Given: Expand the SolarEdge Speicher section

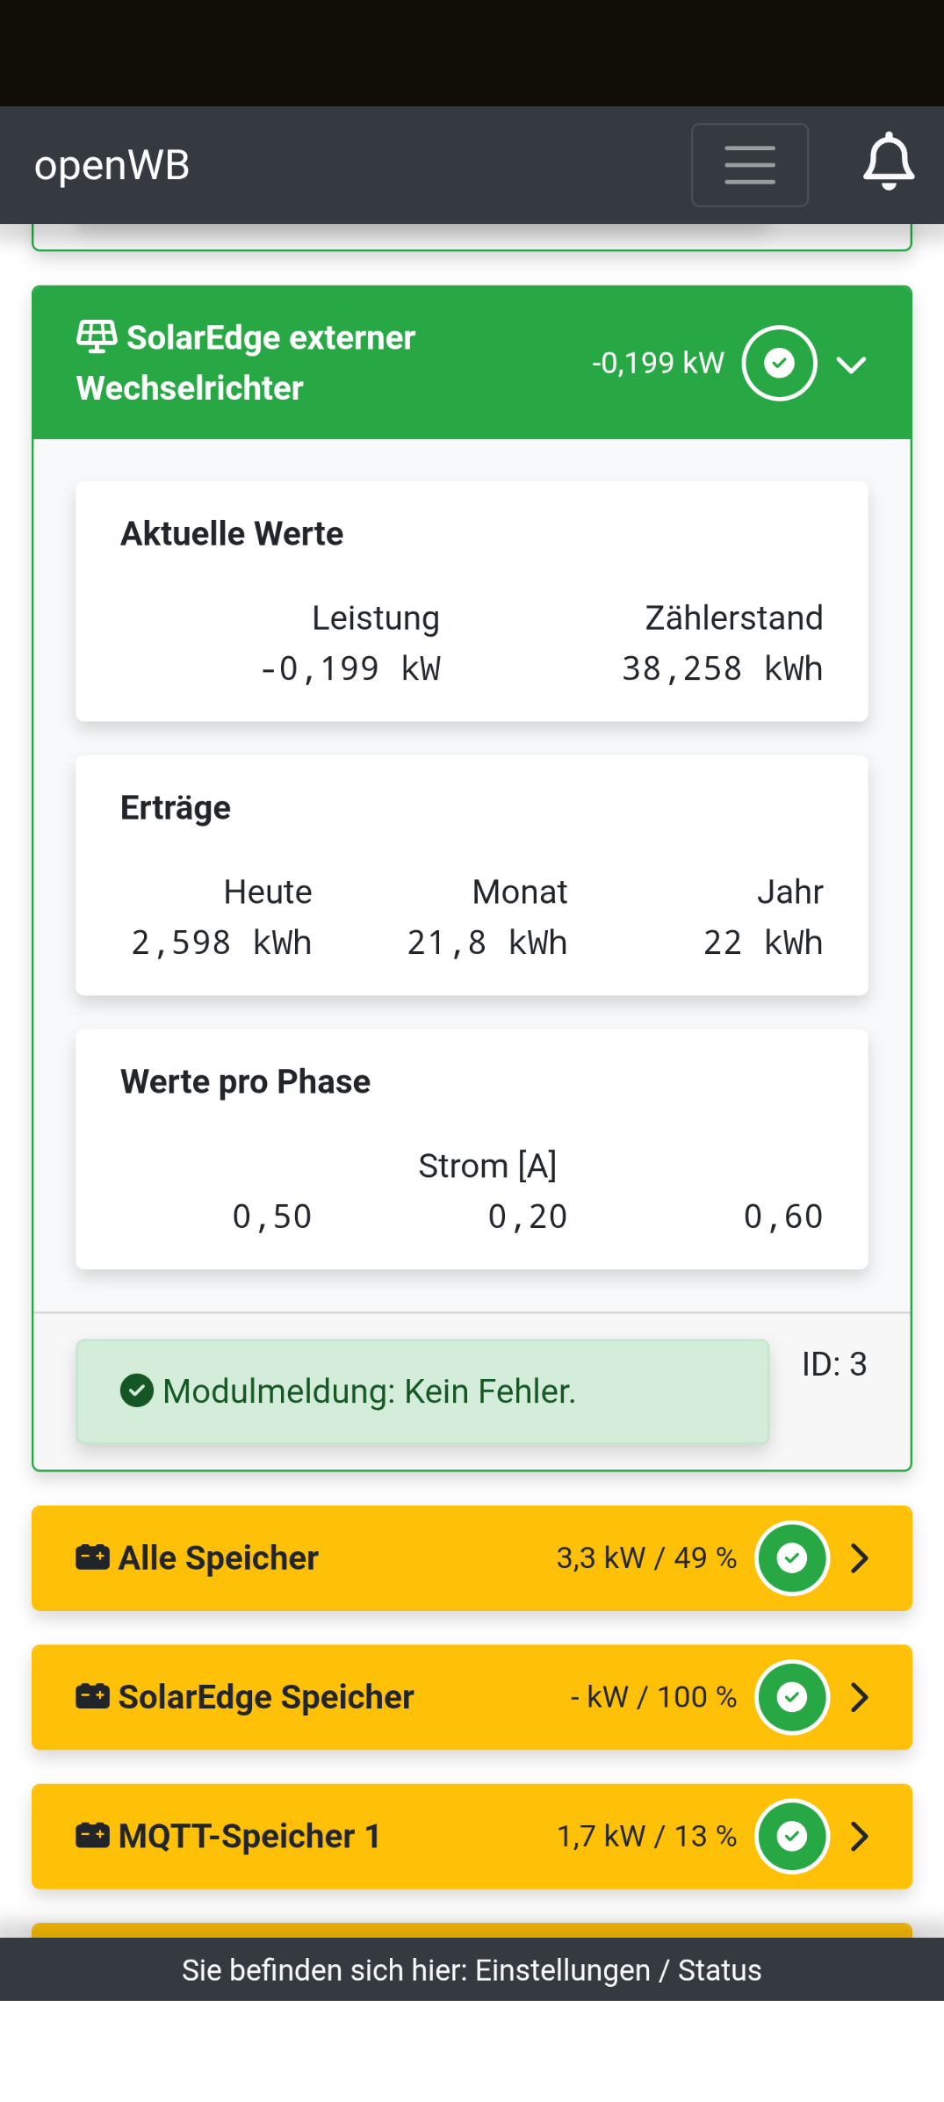Looking at the screenshot, I should pos(860,1697).
